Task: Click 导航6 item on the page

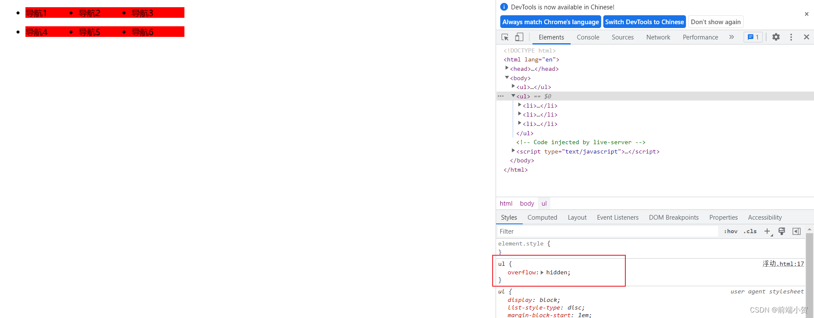Action: click(x=142, y=32)
